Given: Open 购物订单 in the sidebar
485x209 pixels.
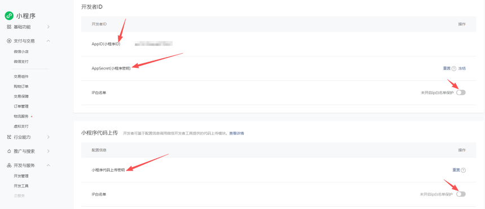Looking at the screenshot, I should 21,86.
